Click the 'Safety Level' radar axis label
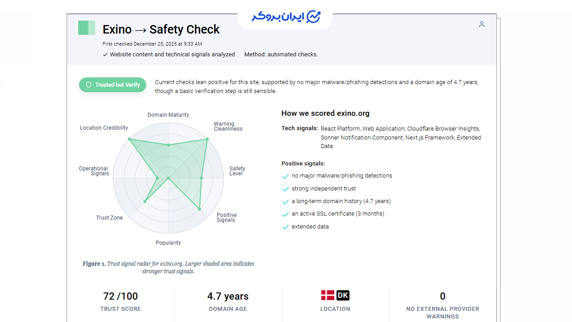Screen dimensions: 572x322 pyautogui.click(x=237, y=171)
